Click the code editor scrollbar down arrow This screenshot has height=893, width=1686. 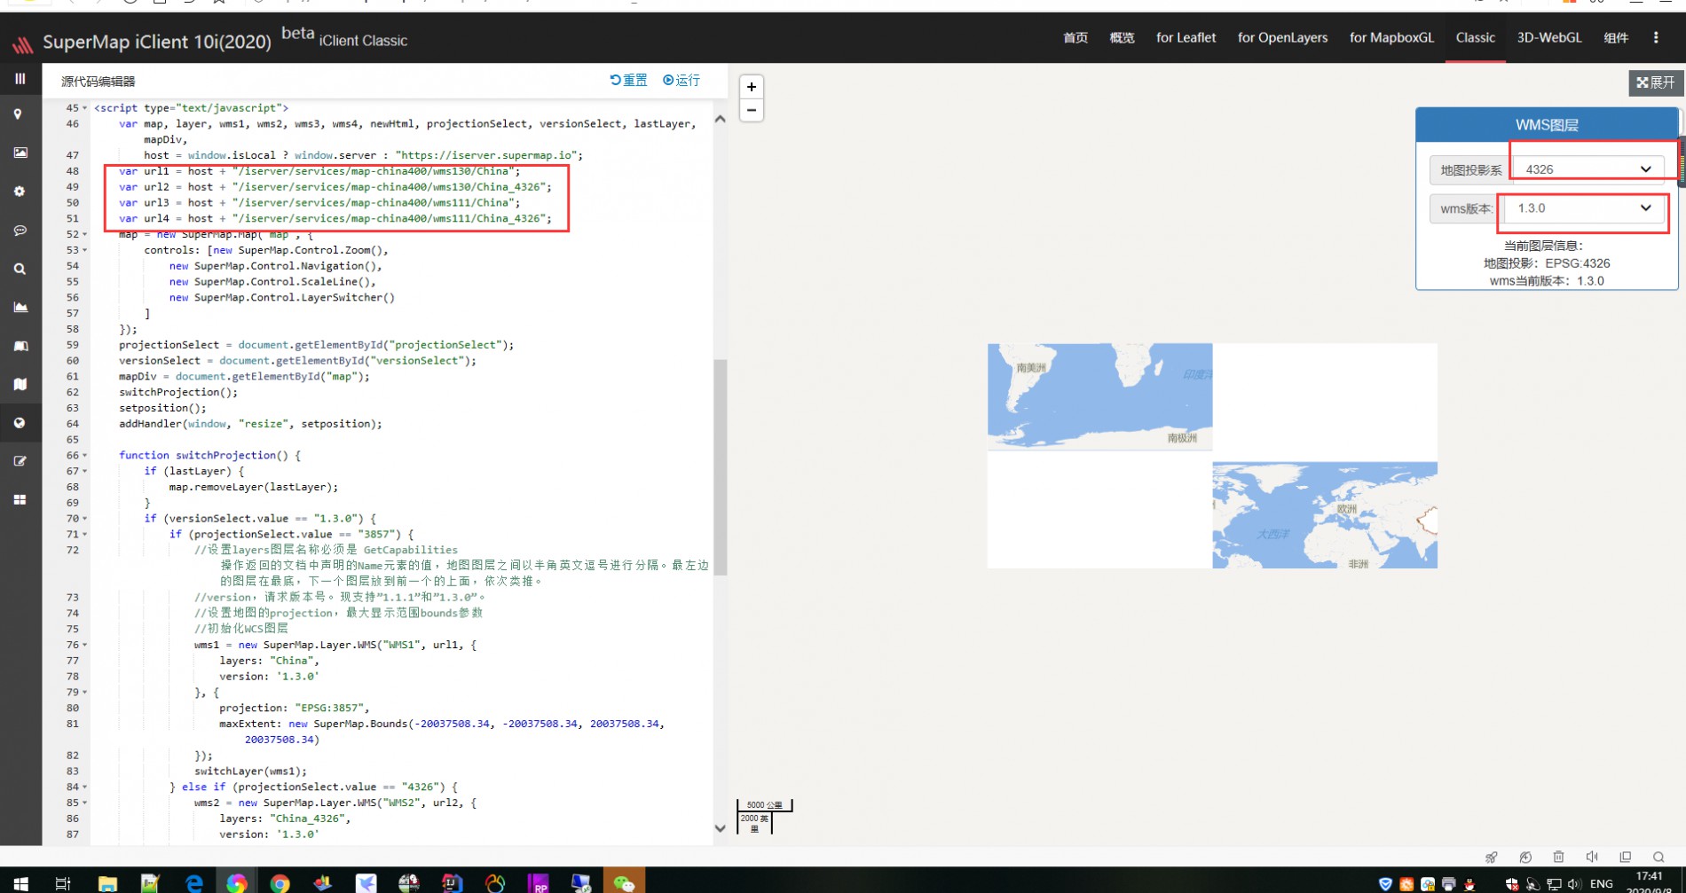click(x=721, y=828)
